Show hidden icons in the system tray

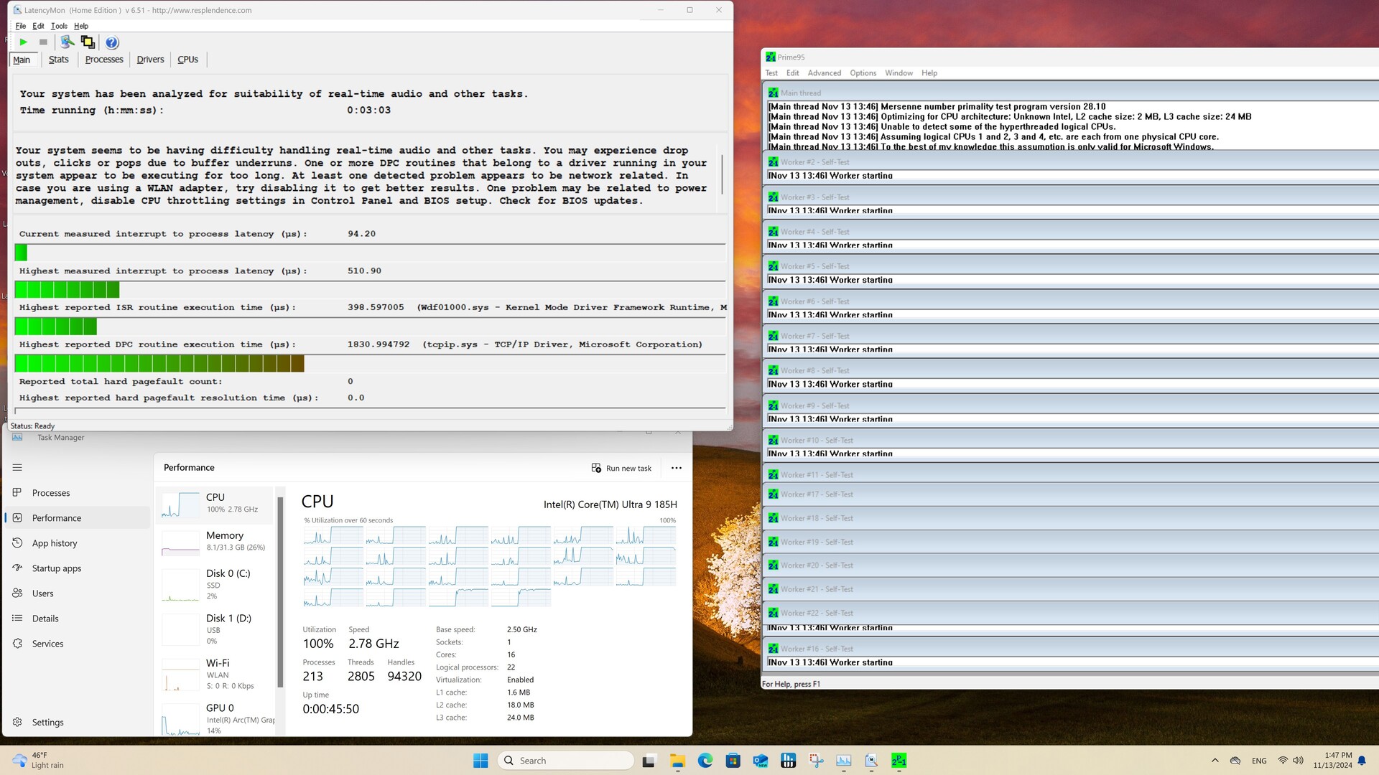click(x=1215, y=761)
